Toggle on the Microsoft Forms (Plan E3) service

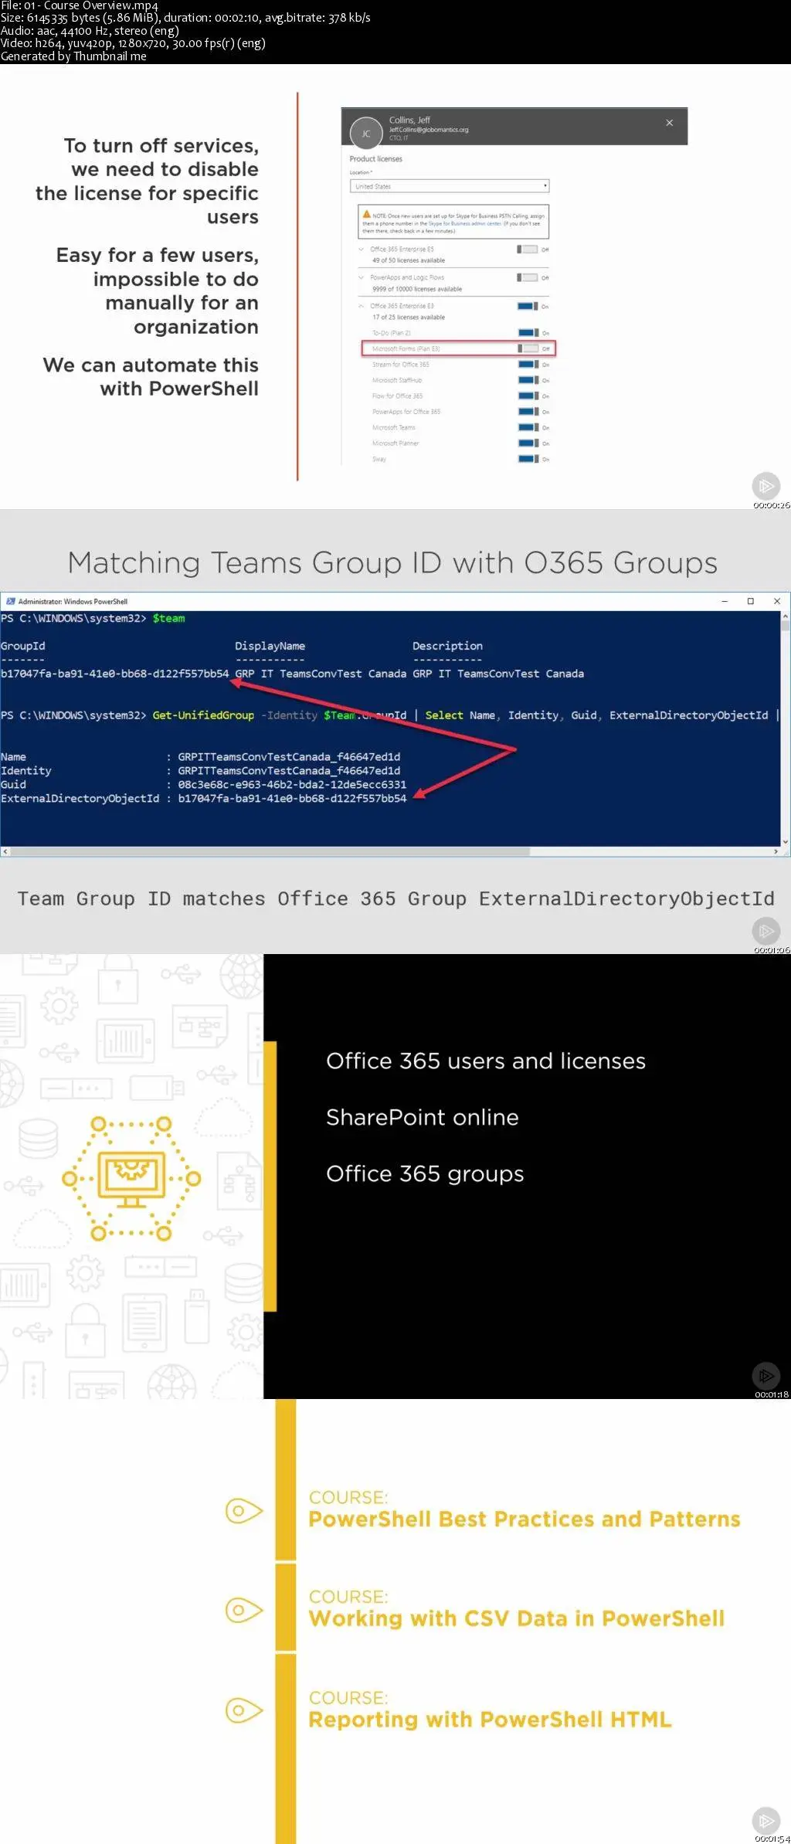pos(528,348)
